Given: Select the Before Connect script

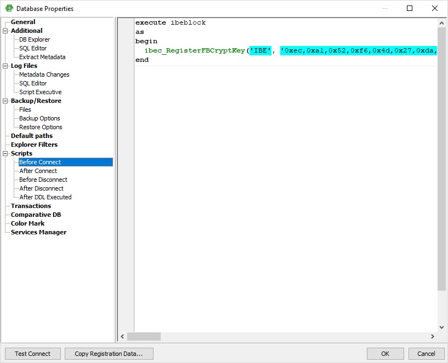Looking at the screenshot, I should (x=66, y=162).
